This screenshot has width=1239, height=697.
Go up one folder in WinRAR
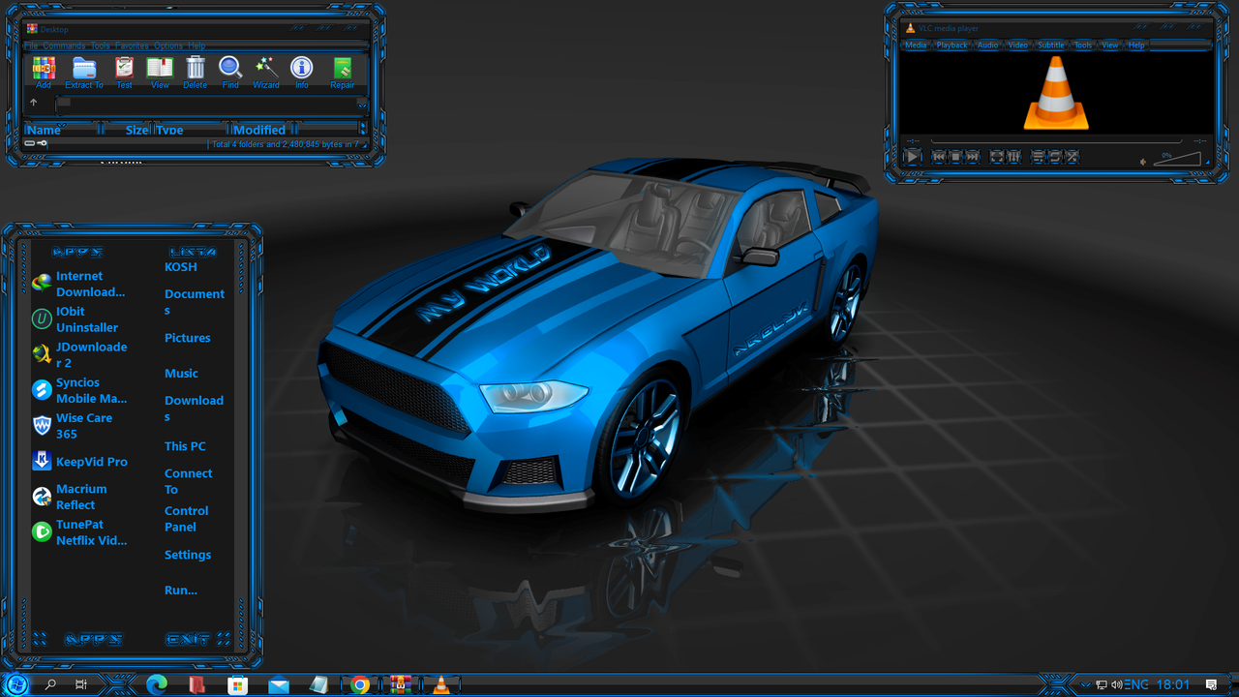[34, 102]
